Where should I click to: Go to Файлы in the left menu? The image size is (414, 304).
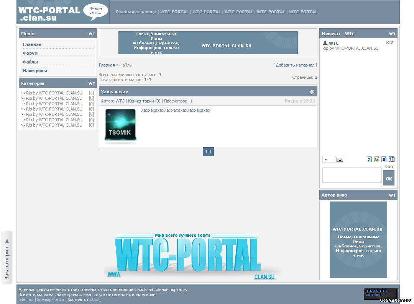30,62
